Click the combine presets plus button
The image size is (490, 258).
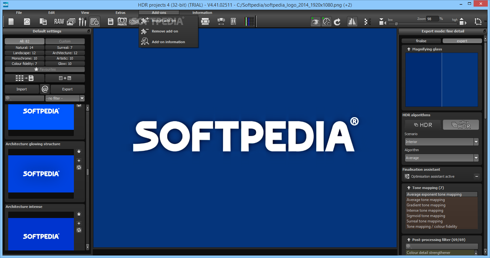point(65,78)
